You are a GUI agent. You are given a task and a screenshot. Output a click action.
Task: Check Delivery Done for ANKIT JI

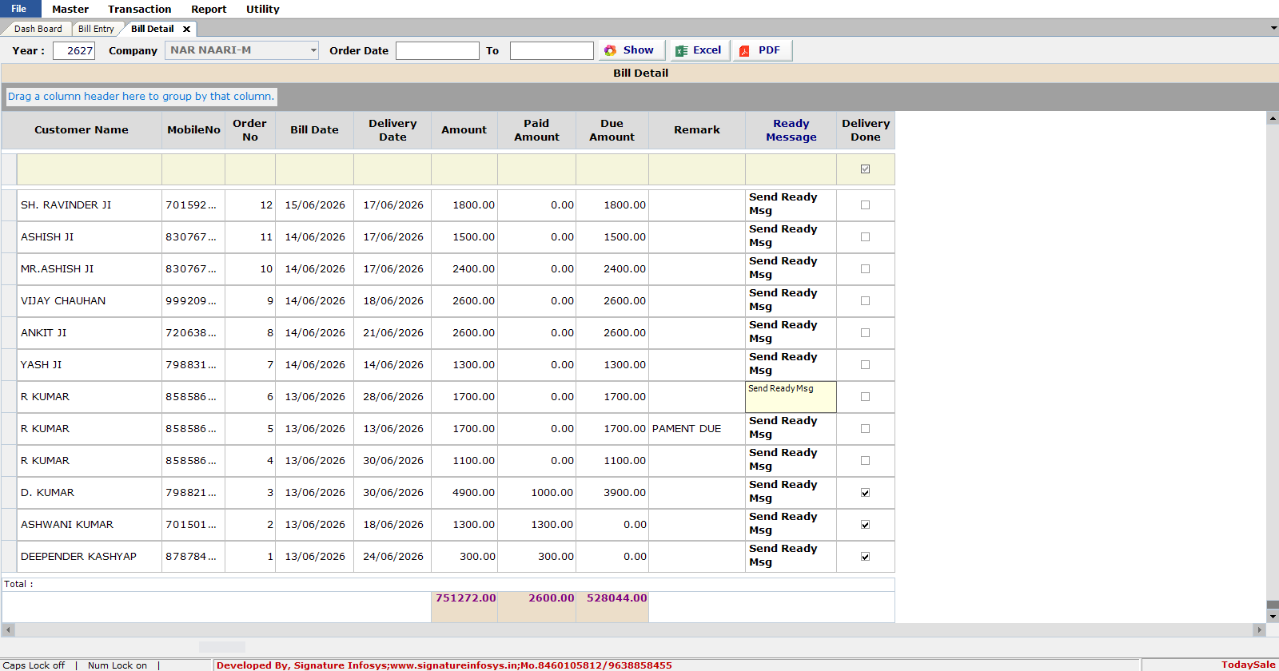[865, 333]
